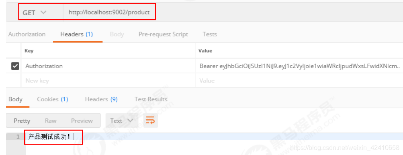Viewport: 403px width, 155px height.
Task: Uncheck the Authorization header checkbox
Action: pyautogui.click(x=15, y=66)
